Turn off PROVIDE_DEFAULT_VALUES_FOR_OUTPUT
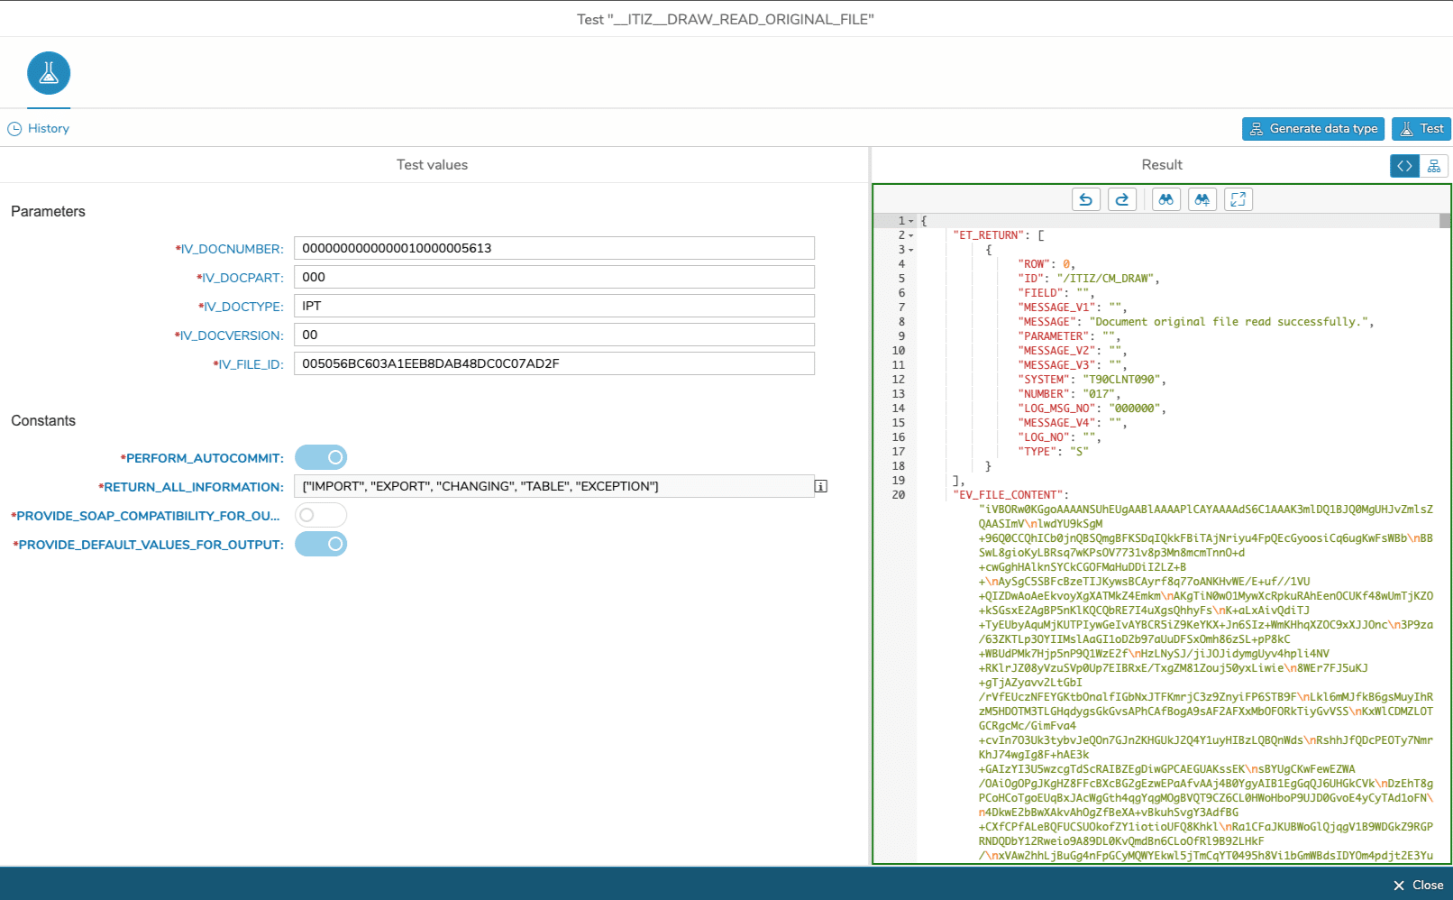 [x=321, y=544]
